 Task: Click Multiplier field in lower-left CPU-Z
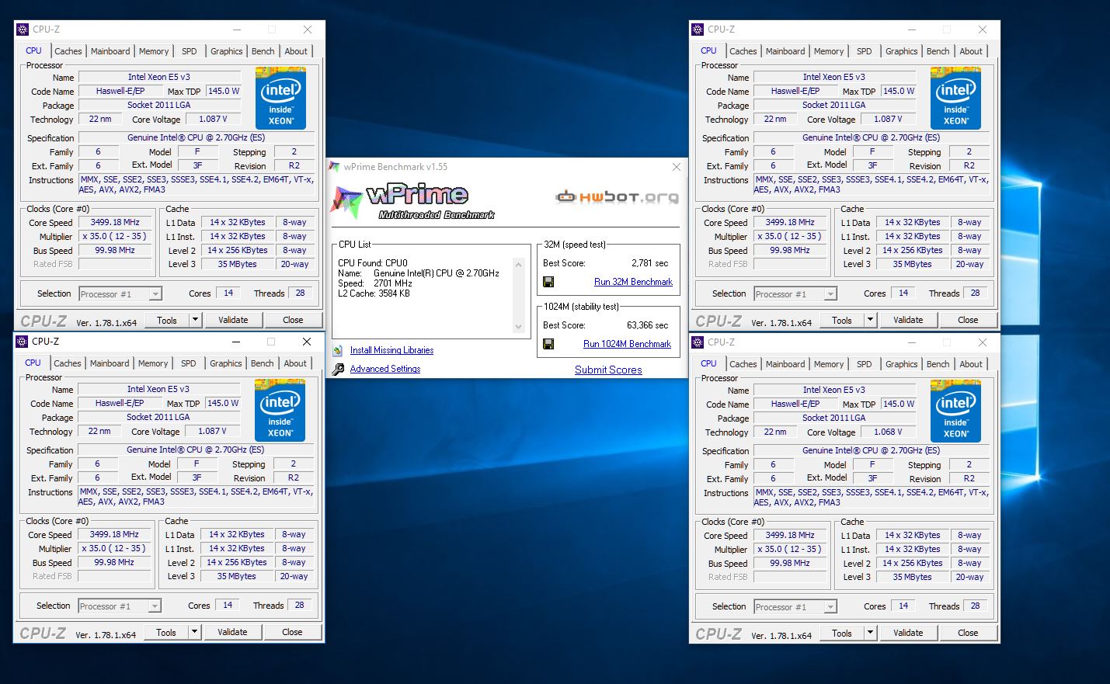pyautogui.click(x=114, y=548)
